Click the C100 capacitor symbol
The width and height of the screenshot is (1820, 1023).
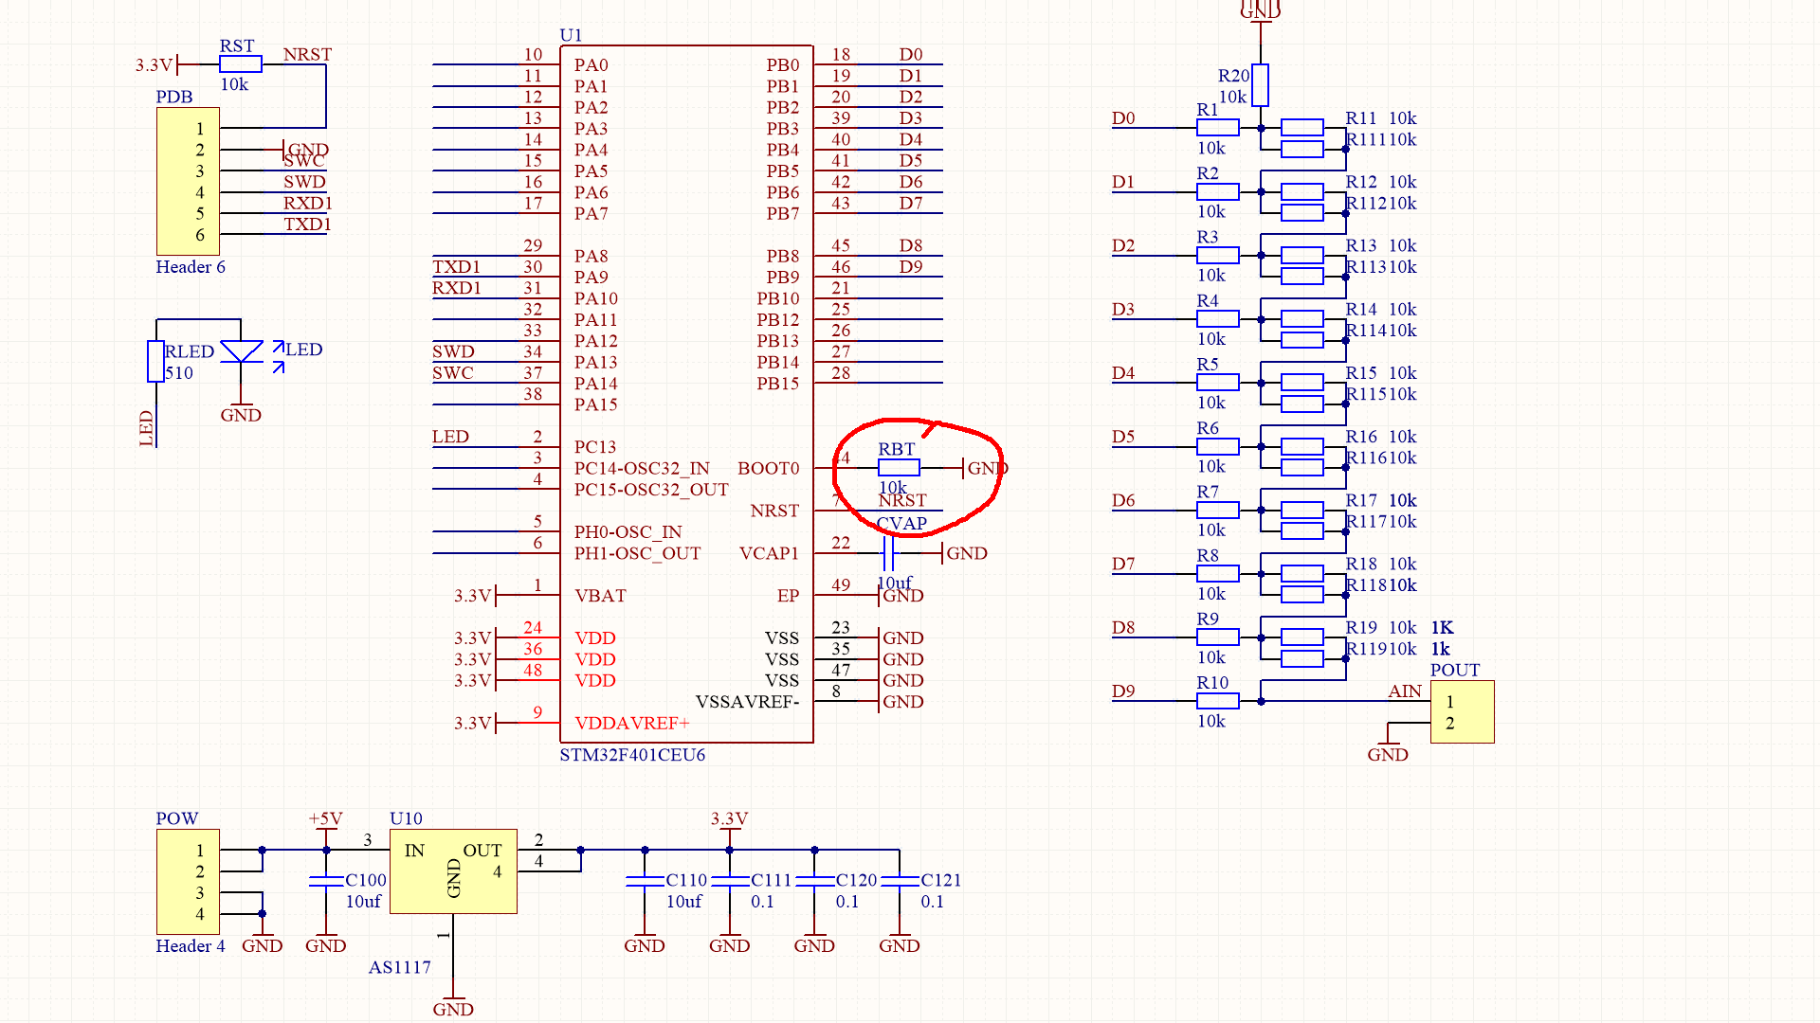(x=325, y=881)
